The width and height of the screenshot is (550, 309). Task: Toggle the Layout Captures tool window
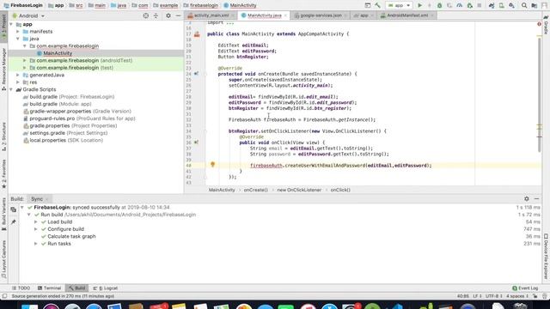tap(3, 259)
